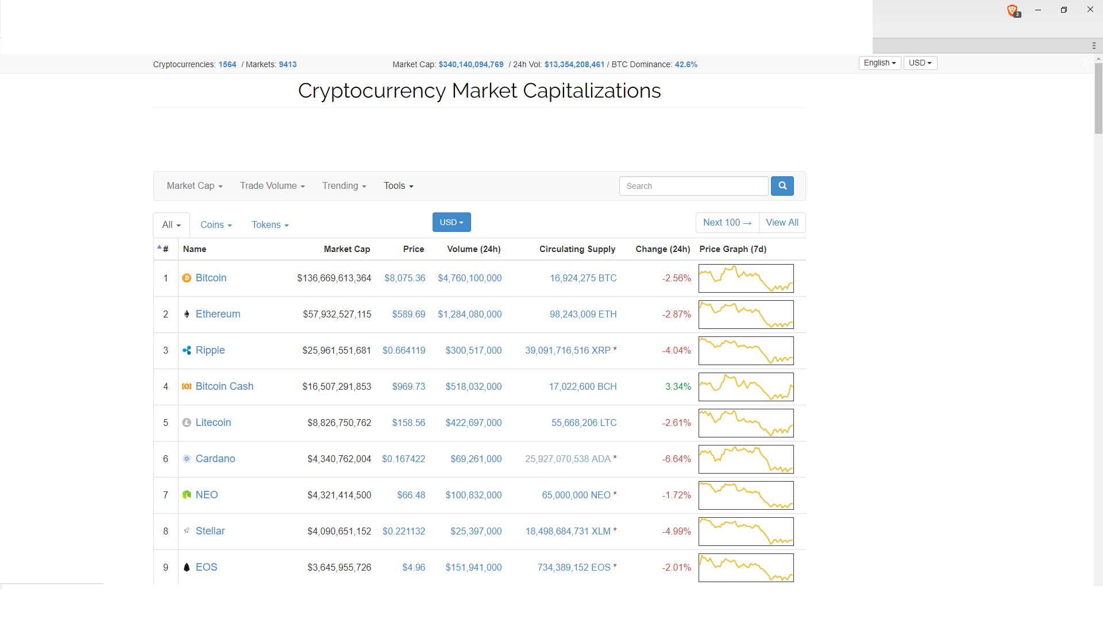This screenshot has width=1103, height=620.
Task: Click 24h Vol $13,354,208,461
Action: [x=574, y=64]
